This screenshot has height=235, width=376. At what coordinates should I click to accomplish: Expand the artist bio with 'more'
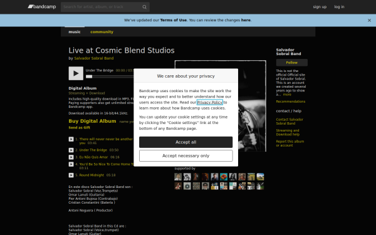pyautogui.click(x=287, y=95)
